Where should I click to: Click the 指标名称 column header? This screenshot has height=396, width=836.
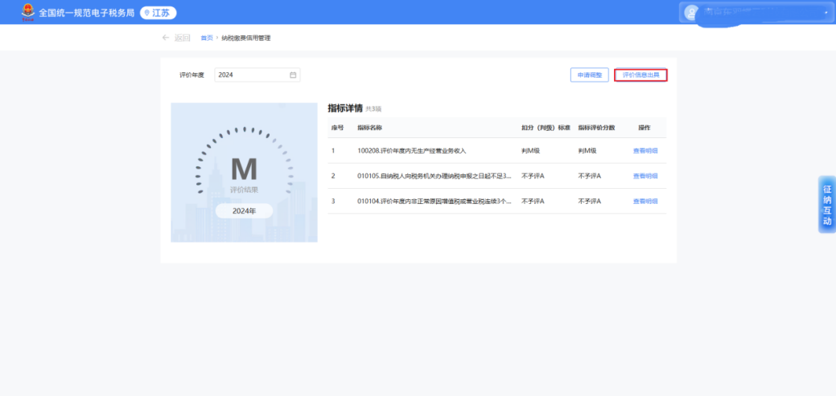pyautogui.click(x=369, y=128)
